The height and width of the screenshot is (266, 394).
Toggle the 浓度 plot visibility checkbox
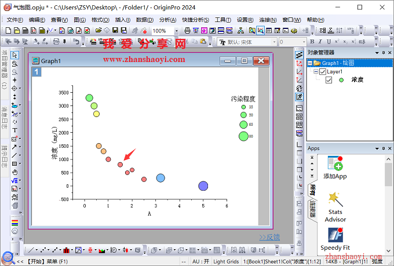coord(329,80)
